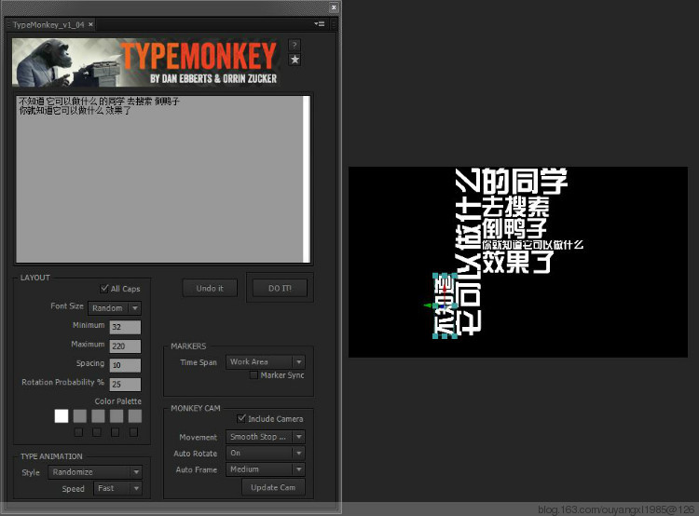Select the second gray palette swatch

click(x=80, y=415)
